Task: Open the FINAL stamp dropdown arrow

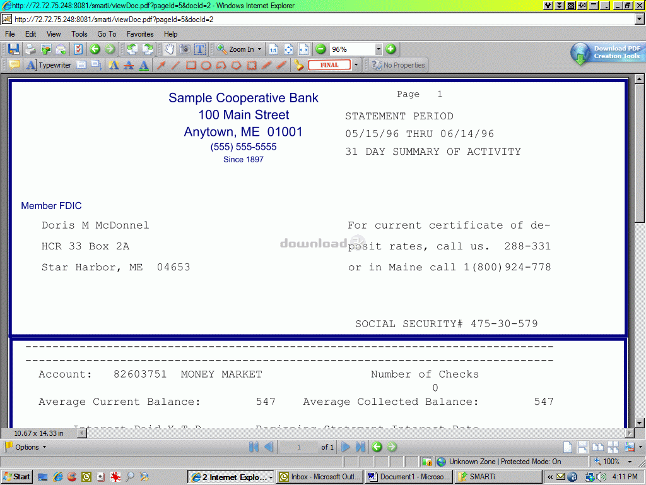Action: [356, 65]
